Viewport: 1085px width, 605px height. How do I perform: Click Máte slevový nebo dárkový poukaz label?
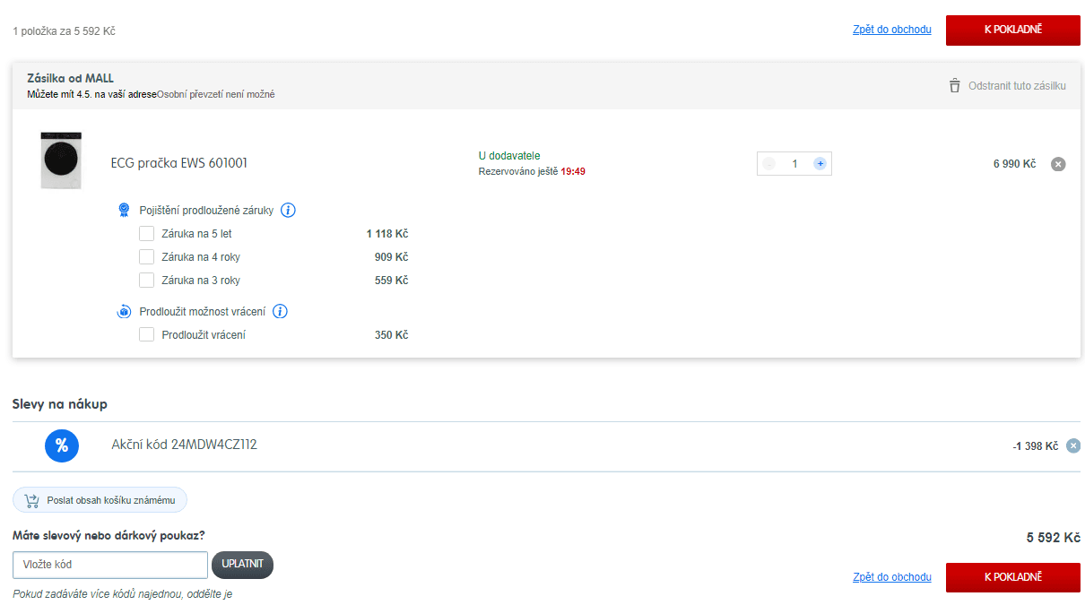pos(108,536)
